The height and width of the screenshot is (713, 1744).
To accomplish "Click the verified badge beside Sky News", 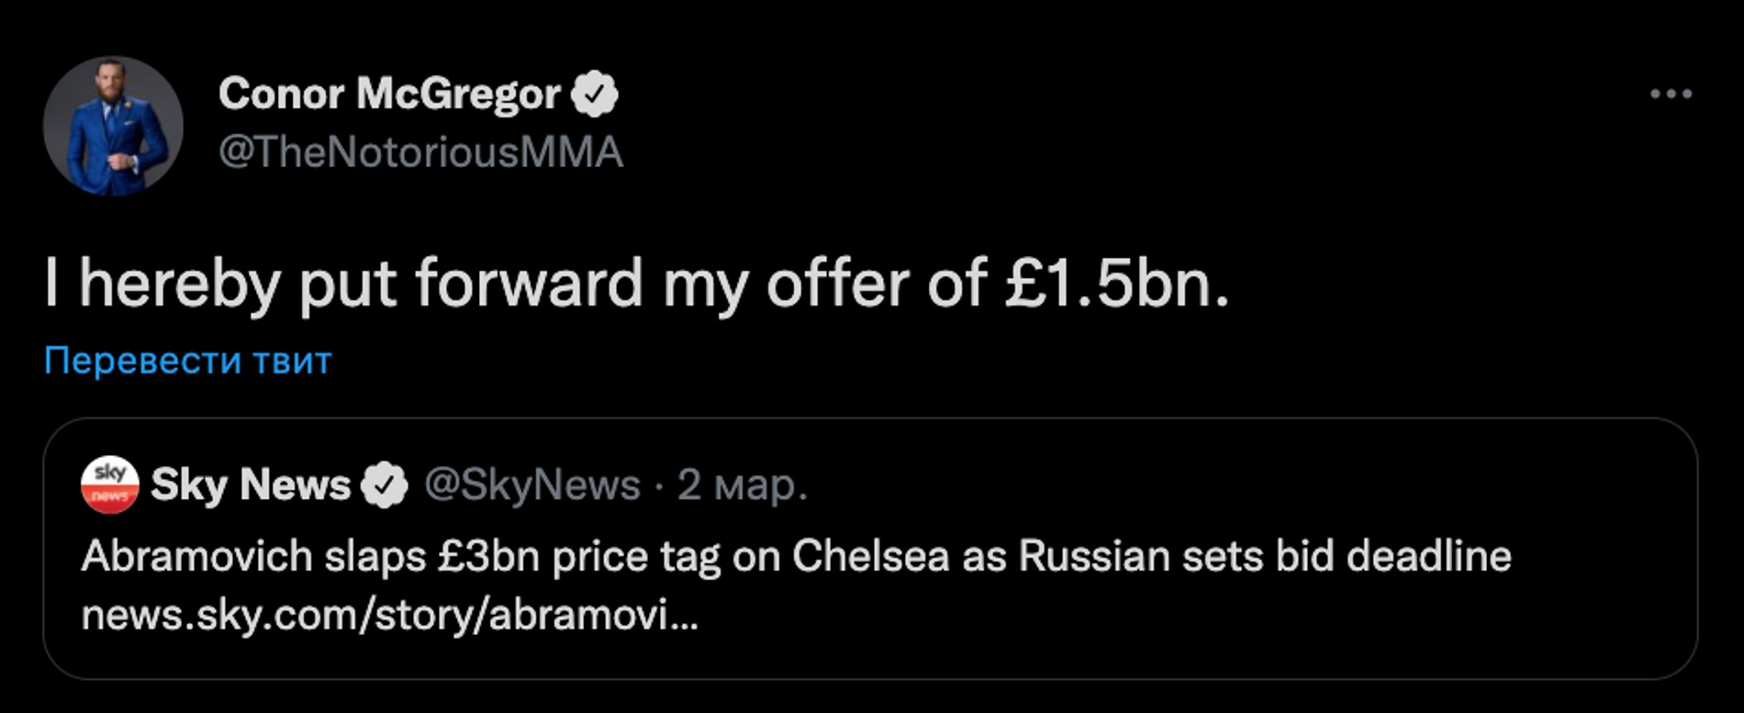I will (x=384, y=485).
